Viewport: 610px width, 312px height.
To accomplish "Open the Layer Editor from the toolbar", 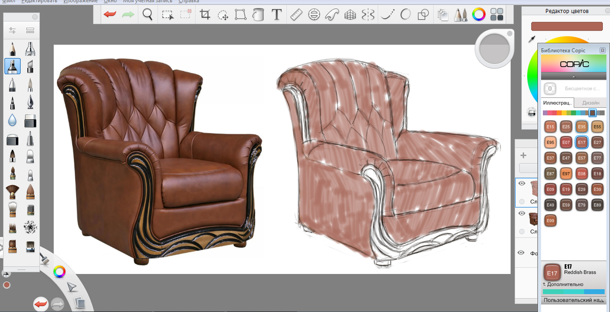I will (443, 15).
